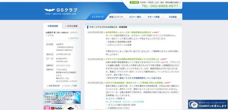This screenshot has width=228, height=110.
Task: Click the 山田花子 様（ID：00011） greeting text
Action: click(x=57, y=33)
